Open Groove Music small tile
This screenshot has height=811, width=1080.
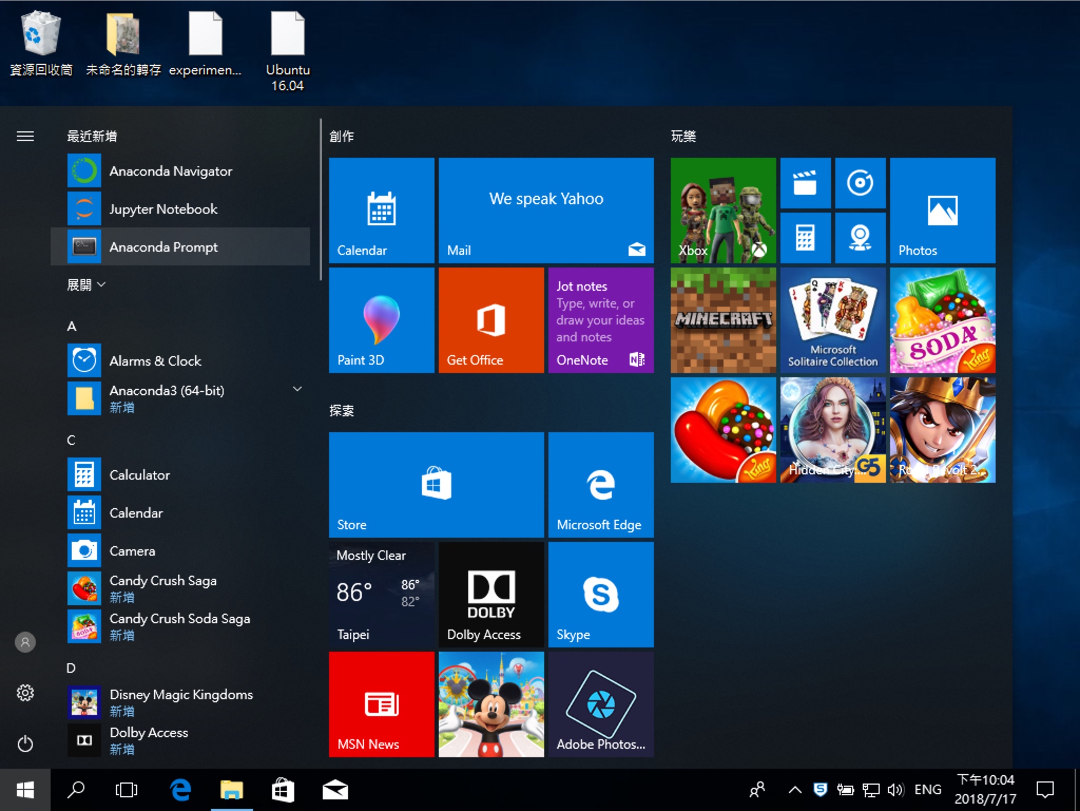(860, 183)
